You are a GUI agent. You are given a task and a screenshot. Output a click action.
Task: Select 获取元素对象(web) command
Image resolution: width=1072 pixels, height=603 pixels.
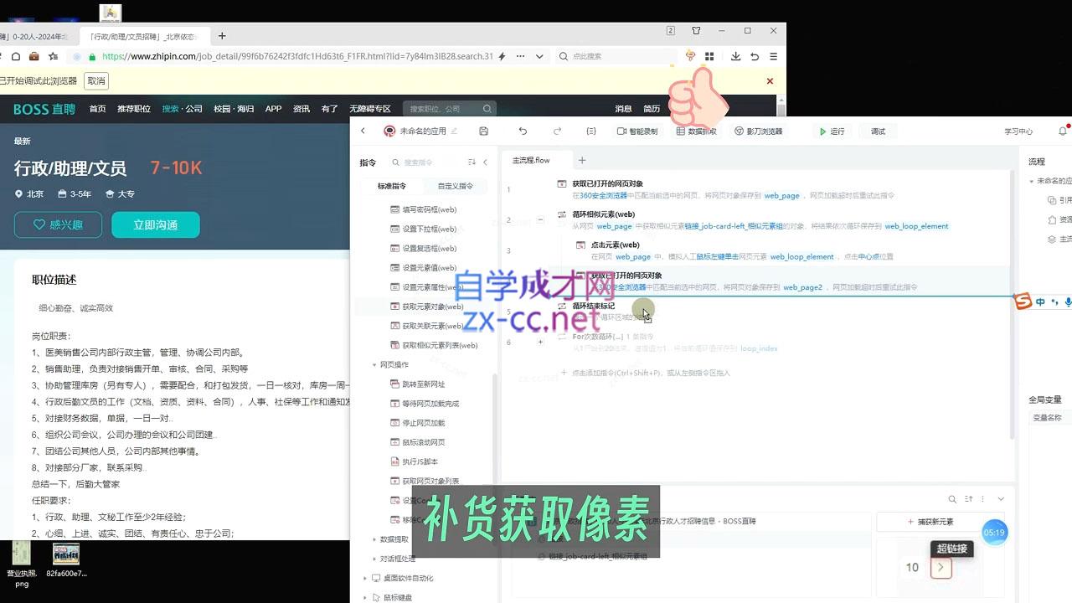click(x=427, y=307)
